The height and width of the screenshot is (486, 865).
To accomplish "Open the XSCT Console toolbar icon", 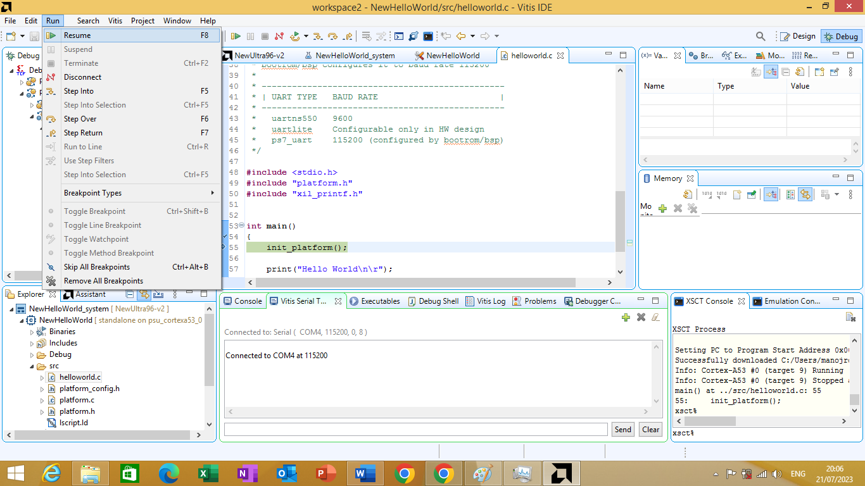I will click(x=428, y=36).
